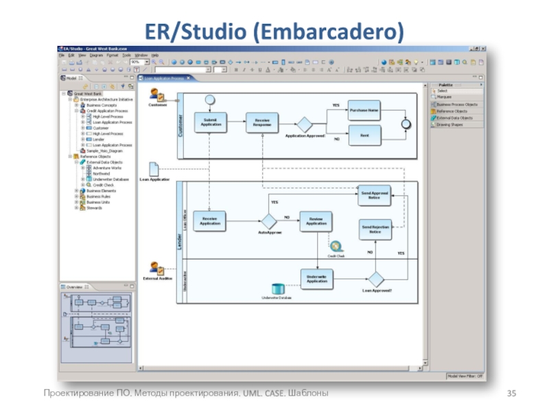Click Model View Filter status bar entry
This screenshot has height=412, width=549.
tap(465, 376)
